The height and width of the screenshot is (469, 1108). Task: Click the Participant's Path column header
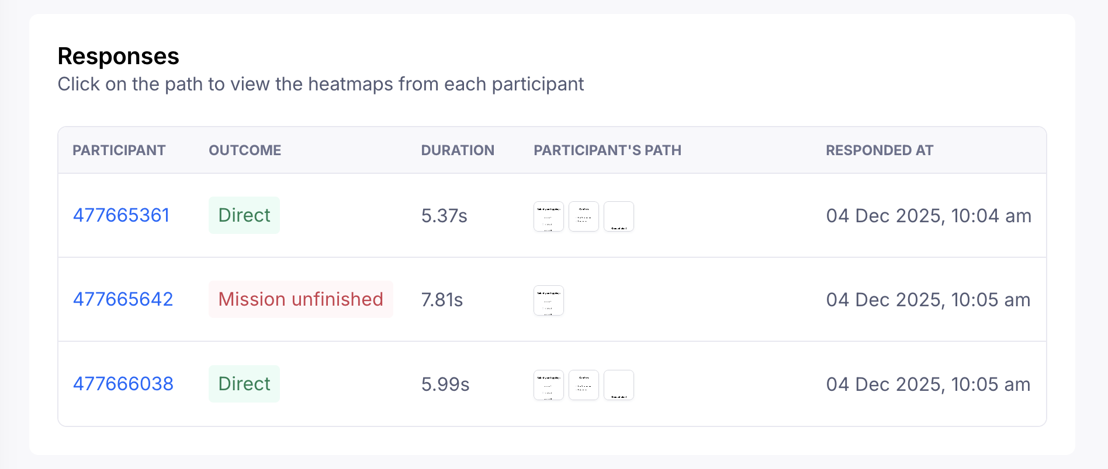(x=607, y=150)
